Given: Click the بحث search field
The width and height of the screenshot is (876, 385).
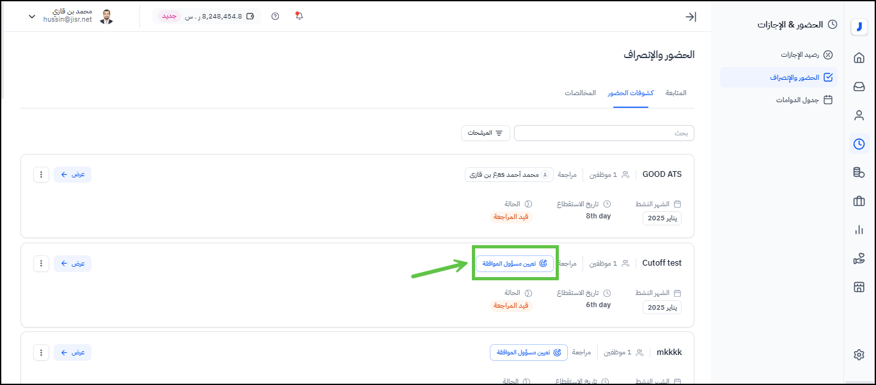Looking at the screenshot, I should 604,133.
